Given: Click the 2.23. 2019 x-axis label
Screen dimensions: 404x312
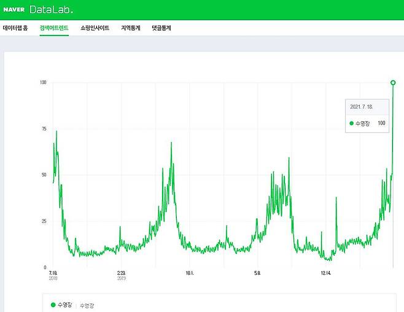Looking at the screenshot, I should (121, 275).
